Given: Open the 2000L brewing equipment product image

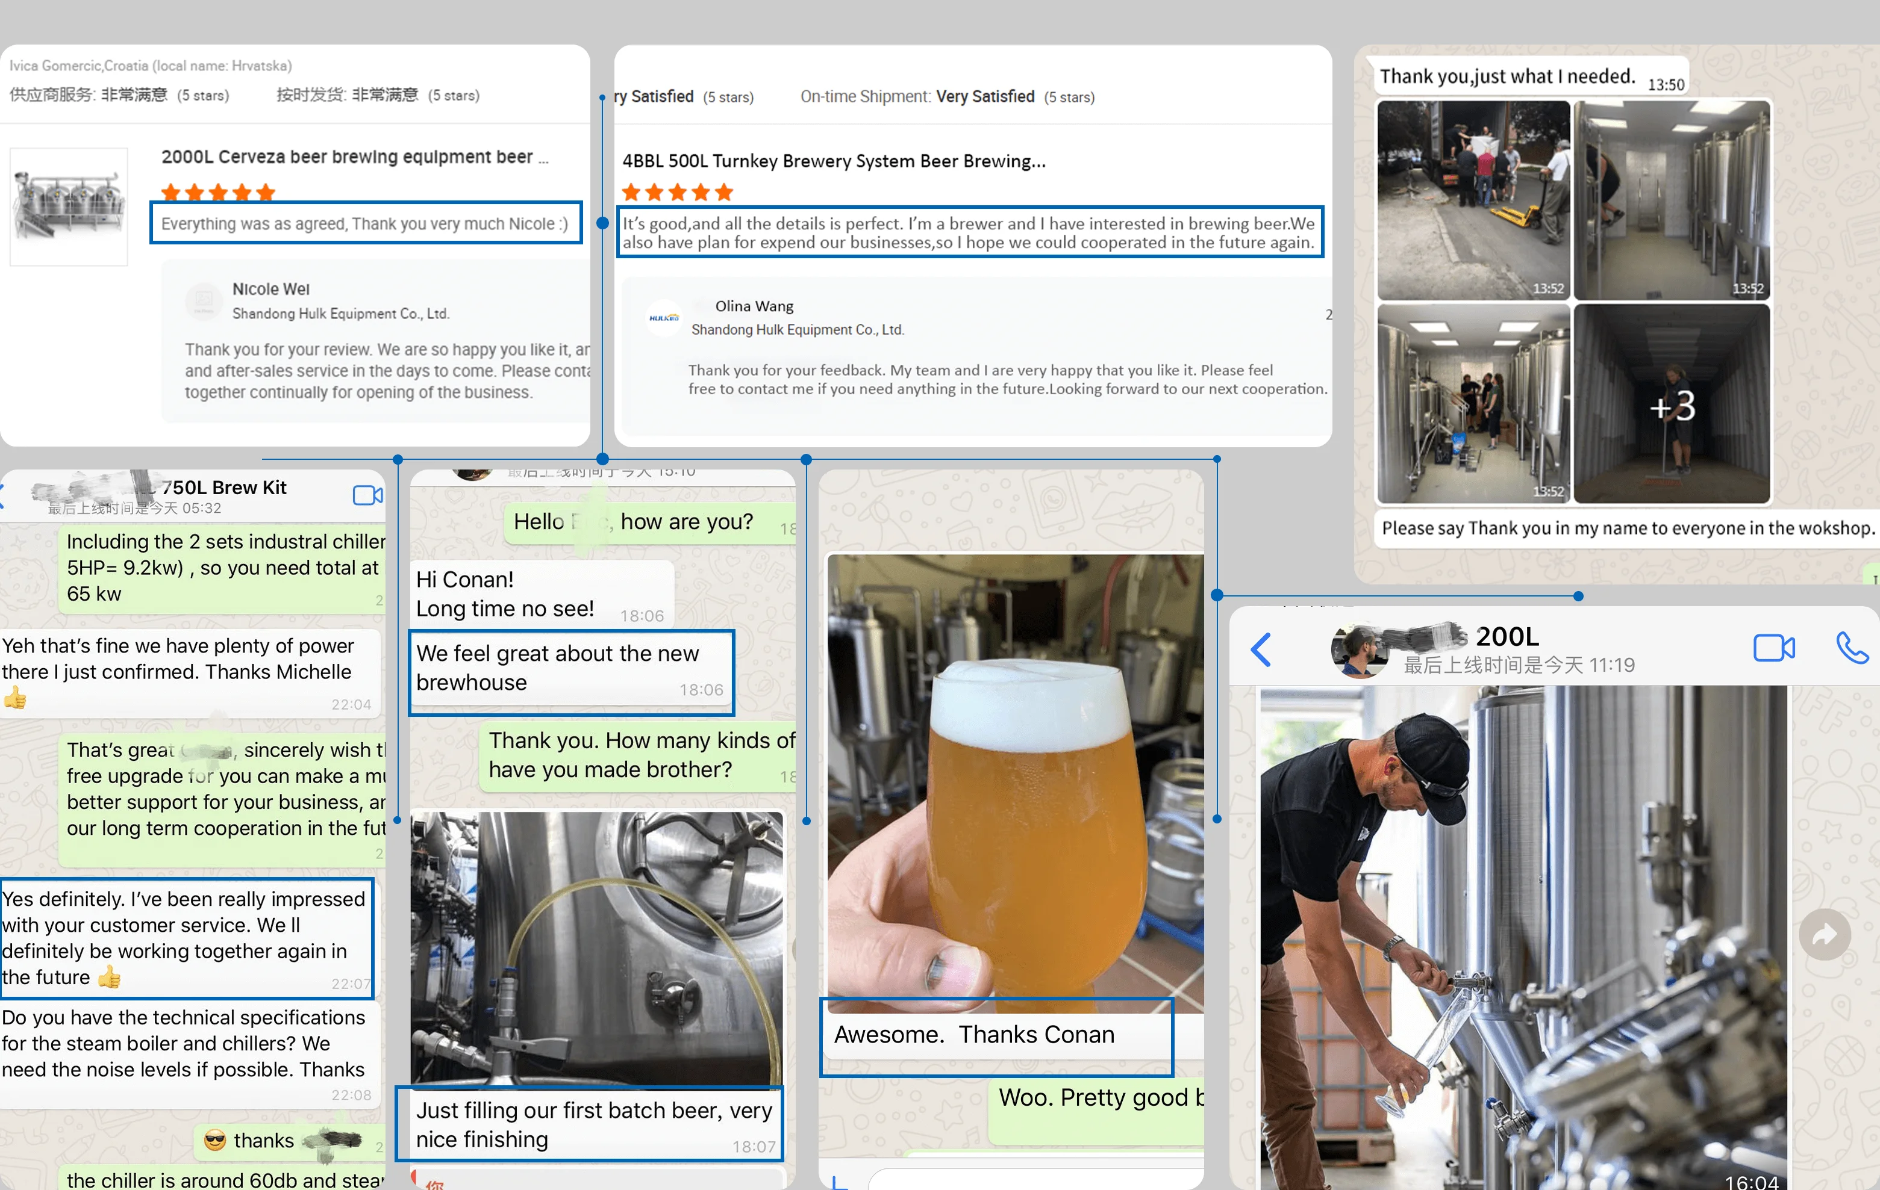Looking at the screenshot, I should 69,206.
